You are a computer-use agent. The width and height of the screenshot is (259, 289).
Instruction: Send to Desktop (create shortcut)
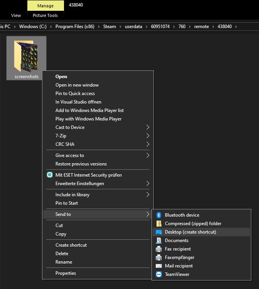pos(202,232)
